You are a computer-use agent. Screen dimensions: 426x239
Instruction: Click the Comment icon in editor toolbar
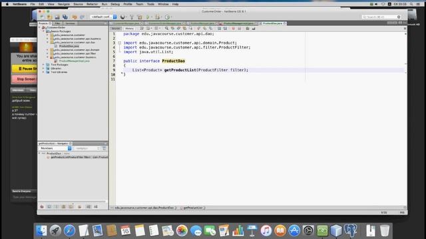pyautogui.click(x=247, y=29)
